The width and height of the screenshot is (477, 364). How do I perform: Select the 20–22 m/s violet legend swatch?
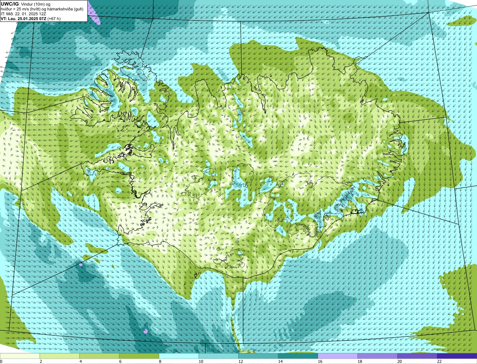(417, 356)
